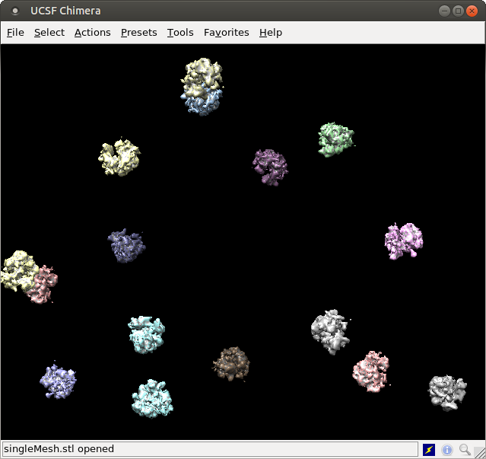Click the blue info balloon icon
This screenshot has width=486, height=459.
(x=447, y=449)
